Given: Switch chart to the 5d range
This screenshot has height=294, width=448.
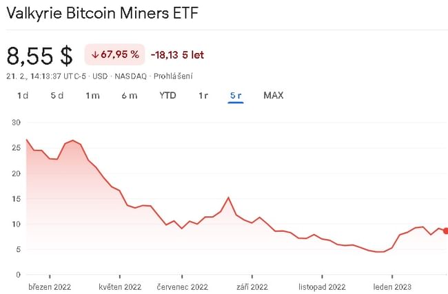Looking at the screenshot, I should pos(57,96).
